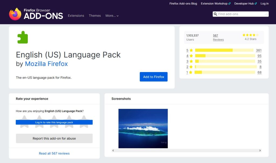Click the Find add-ons search field
This screenshot has height=163, width=276.
[240, 14]
